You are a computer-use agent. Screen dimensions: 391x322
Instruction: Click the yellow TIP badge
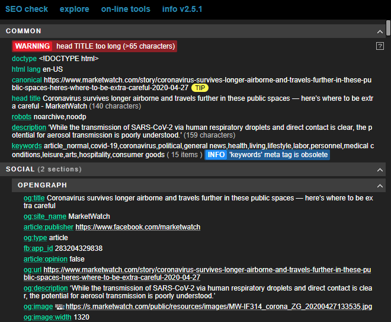click(200, 88)
